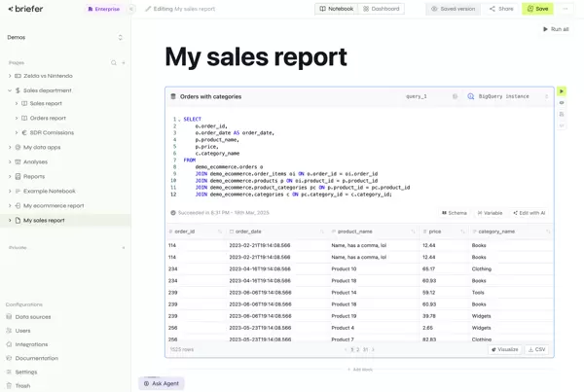Search pages using the magnifier icon
Viewport: 584px width, 392px height.
pyautogui.click(x=113, y=62)
